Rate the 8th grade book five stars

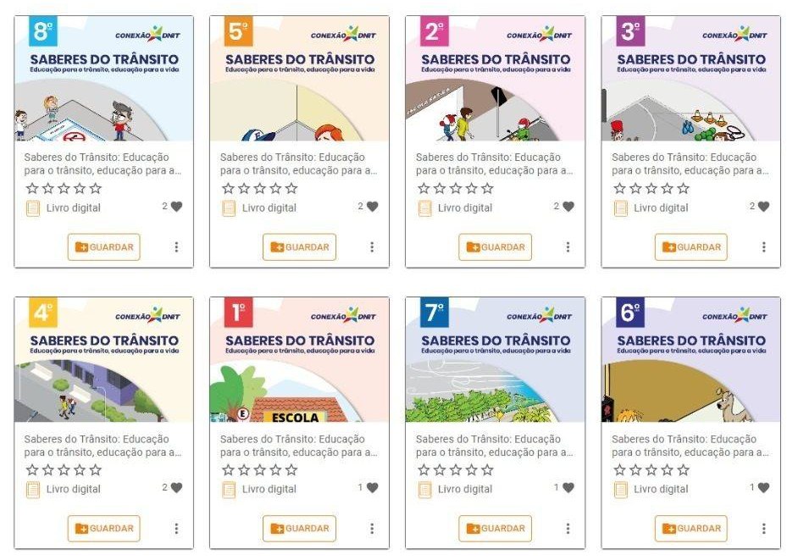pos(96,189)
